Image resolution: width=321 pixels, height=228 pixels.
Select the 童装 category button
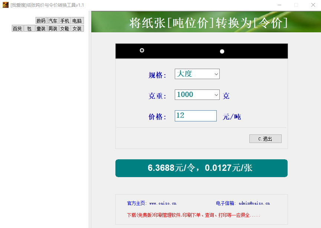pos(41,29)
